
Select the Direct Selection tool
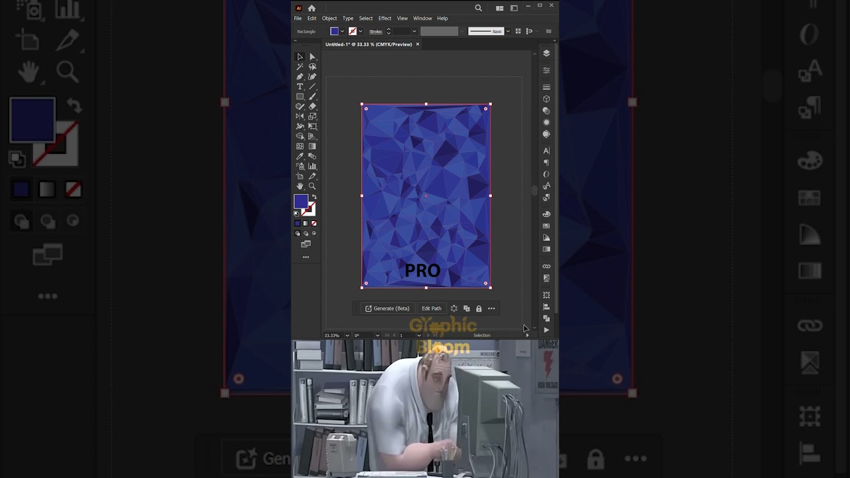312,56
